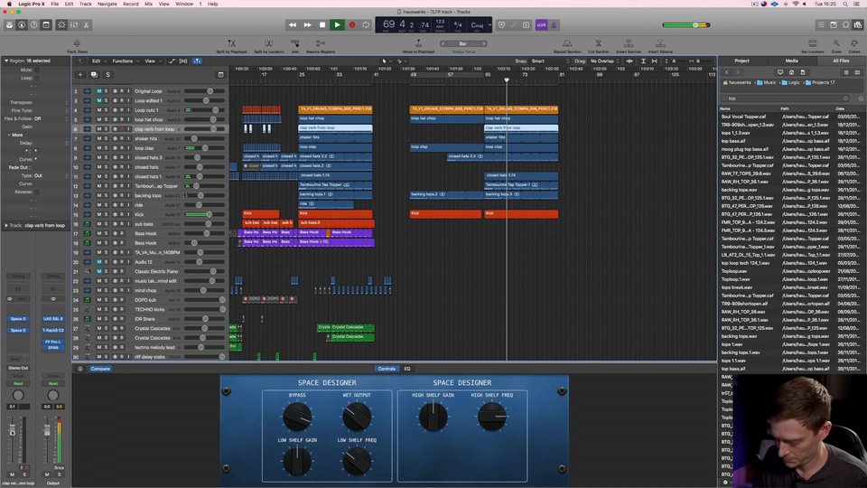Open the Navigate menu
867x488 pixels.
[x=107, y=4]
